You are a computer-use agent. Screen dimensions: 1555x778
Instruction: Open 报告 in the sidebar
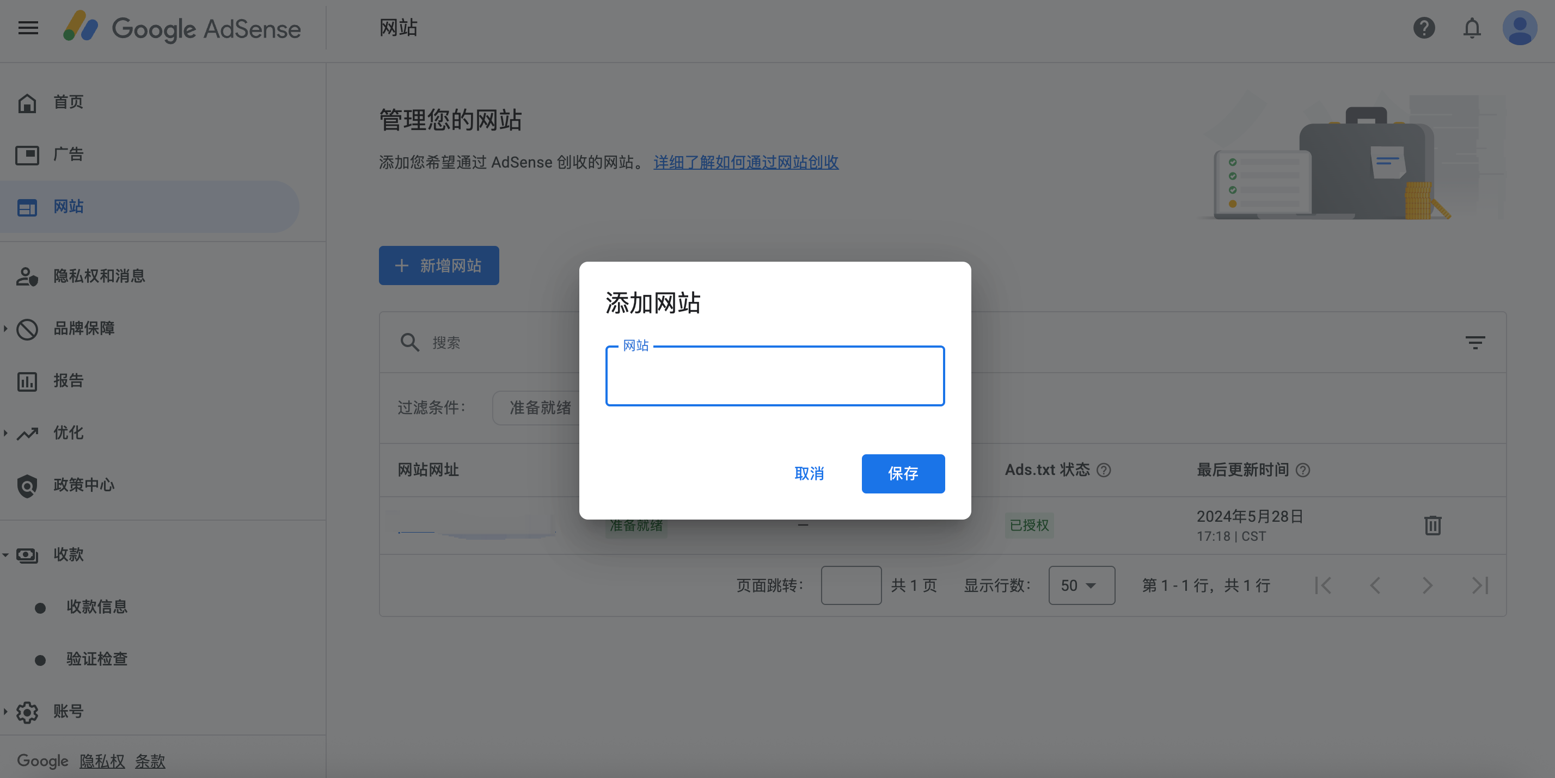point(68,380)
